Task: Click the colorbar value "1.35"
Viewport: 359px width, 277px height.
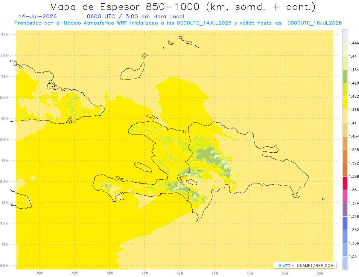Action: click(x=353, y=256)
